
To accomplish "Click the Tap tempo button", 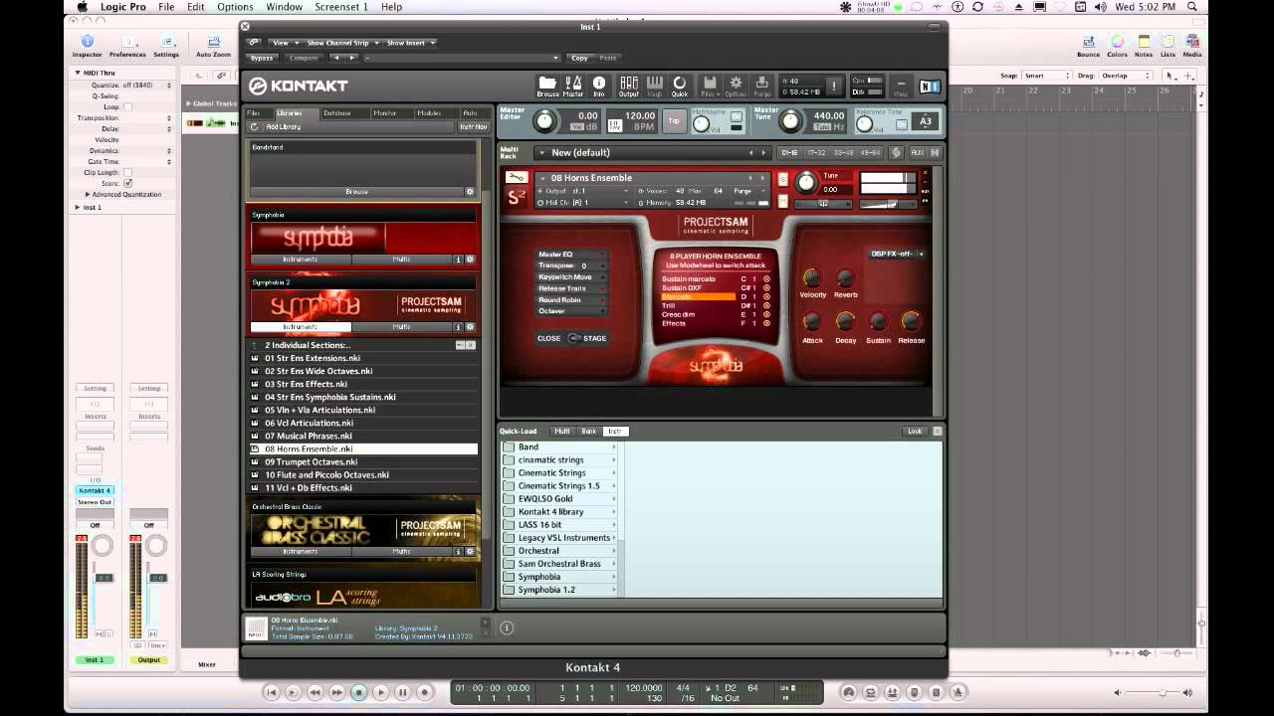I will 674,120.
